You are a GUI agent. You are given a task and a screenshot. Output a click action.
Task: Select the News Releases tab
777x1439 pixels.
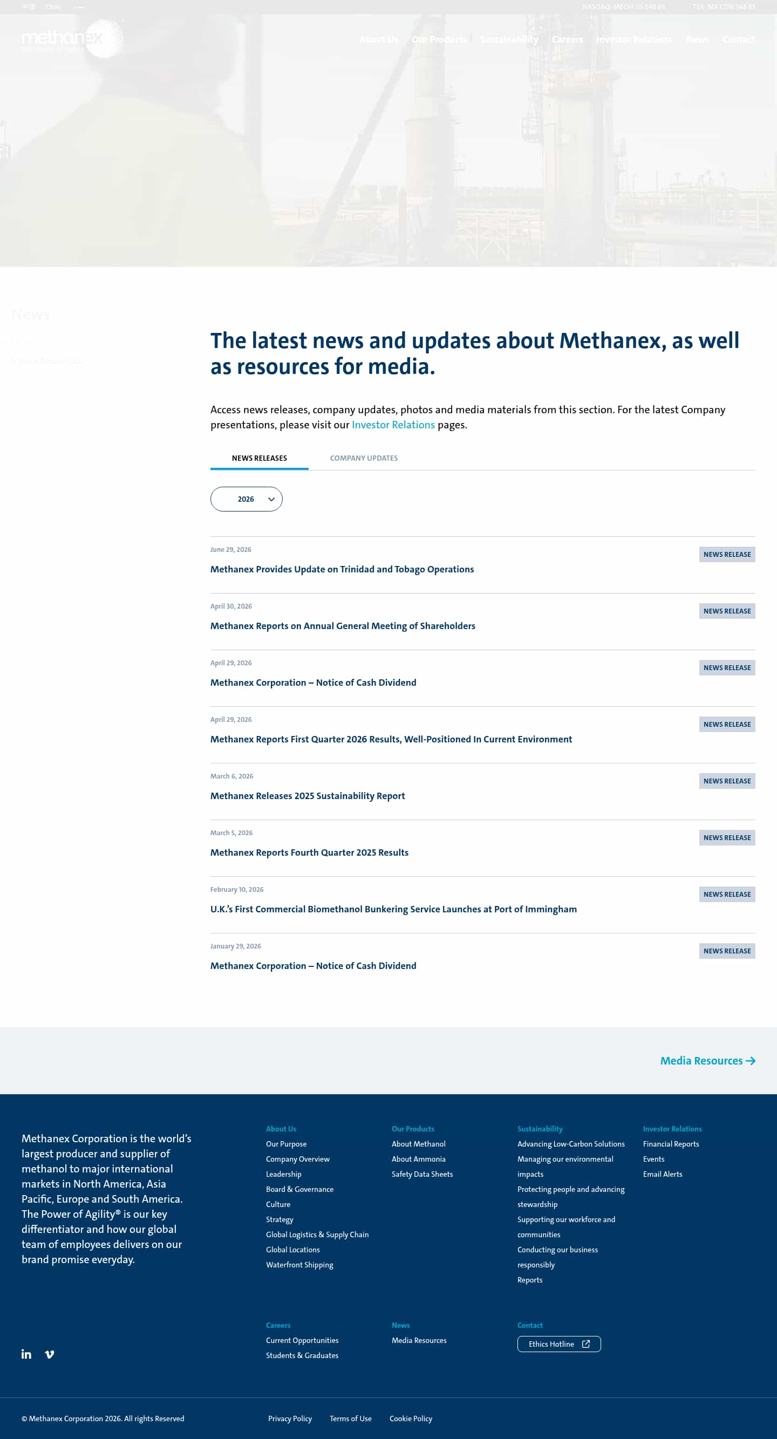(259, 458)
